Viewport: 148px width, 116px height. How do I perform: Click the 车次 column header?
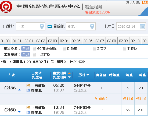12,75
